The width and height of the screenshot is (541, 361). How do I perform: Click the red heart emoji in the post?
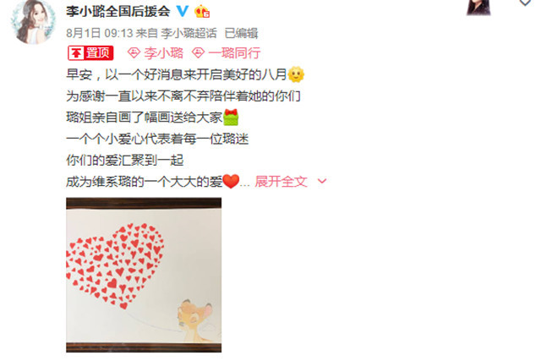click(x=231, y=182)
